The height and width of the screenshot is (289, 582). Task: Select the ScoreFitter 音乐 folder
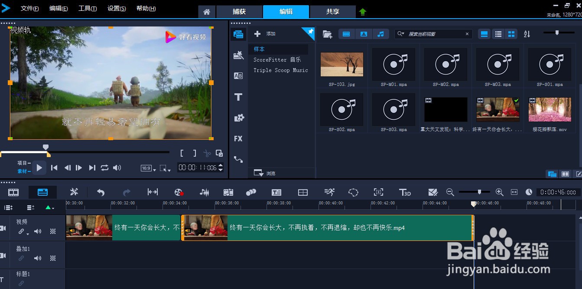[x=277, y=59]
